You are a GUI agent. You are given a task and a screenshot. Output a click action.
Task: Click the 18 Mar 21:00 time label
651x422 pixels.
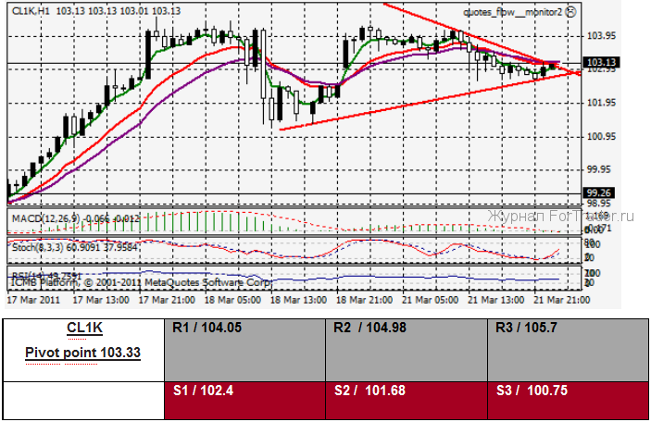coord(364,300)
